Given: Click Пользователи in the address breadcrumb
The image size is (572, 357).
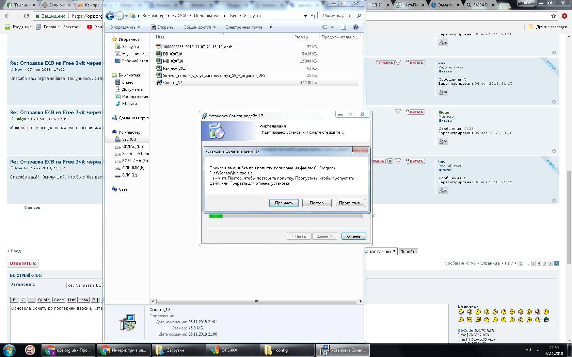Looking at the screenshot, I should [207, 16].
